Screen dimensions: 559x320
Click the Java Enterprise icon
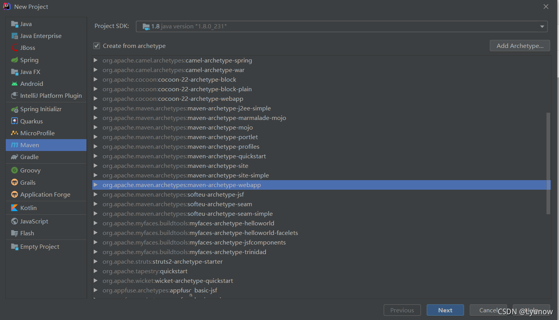click(x=15, y=36)
